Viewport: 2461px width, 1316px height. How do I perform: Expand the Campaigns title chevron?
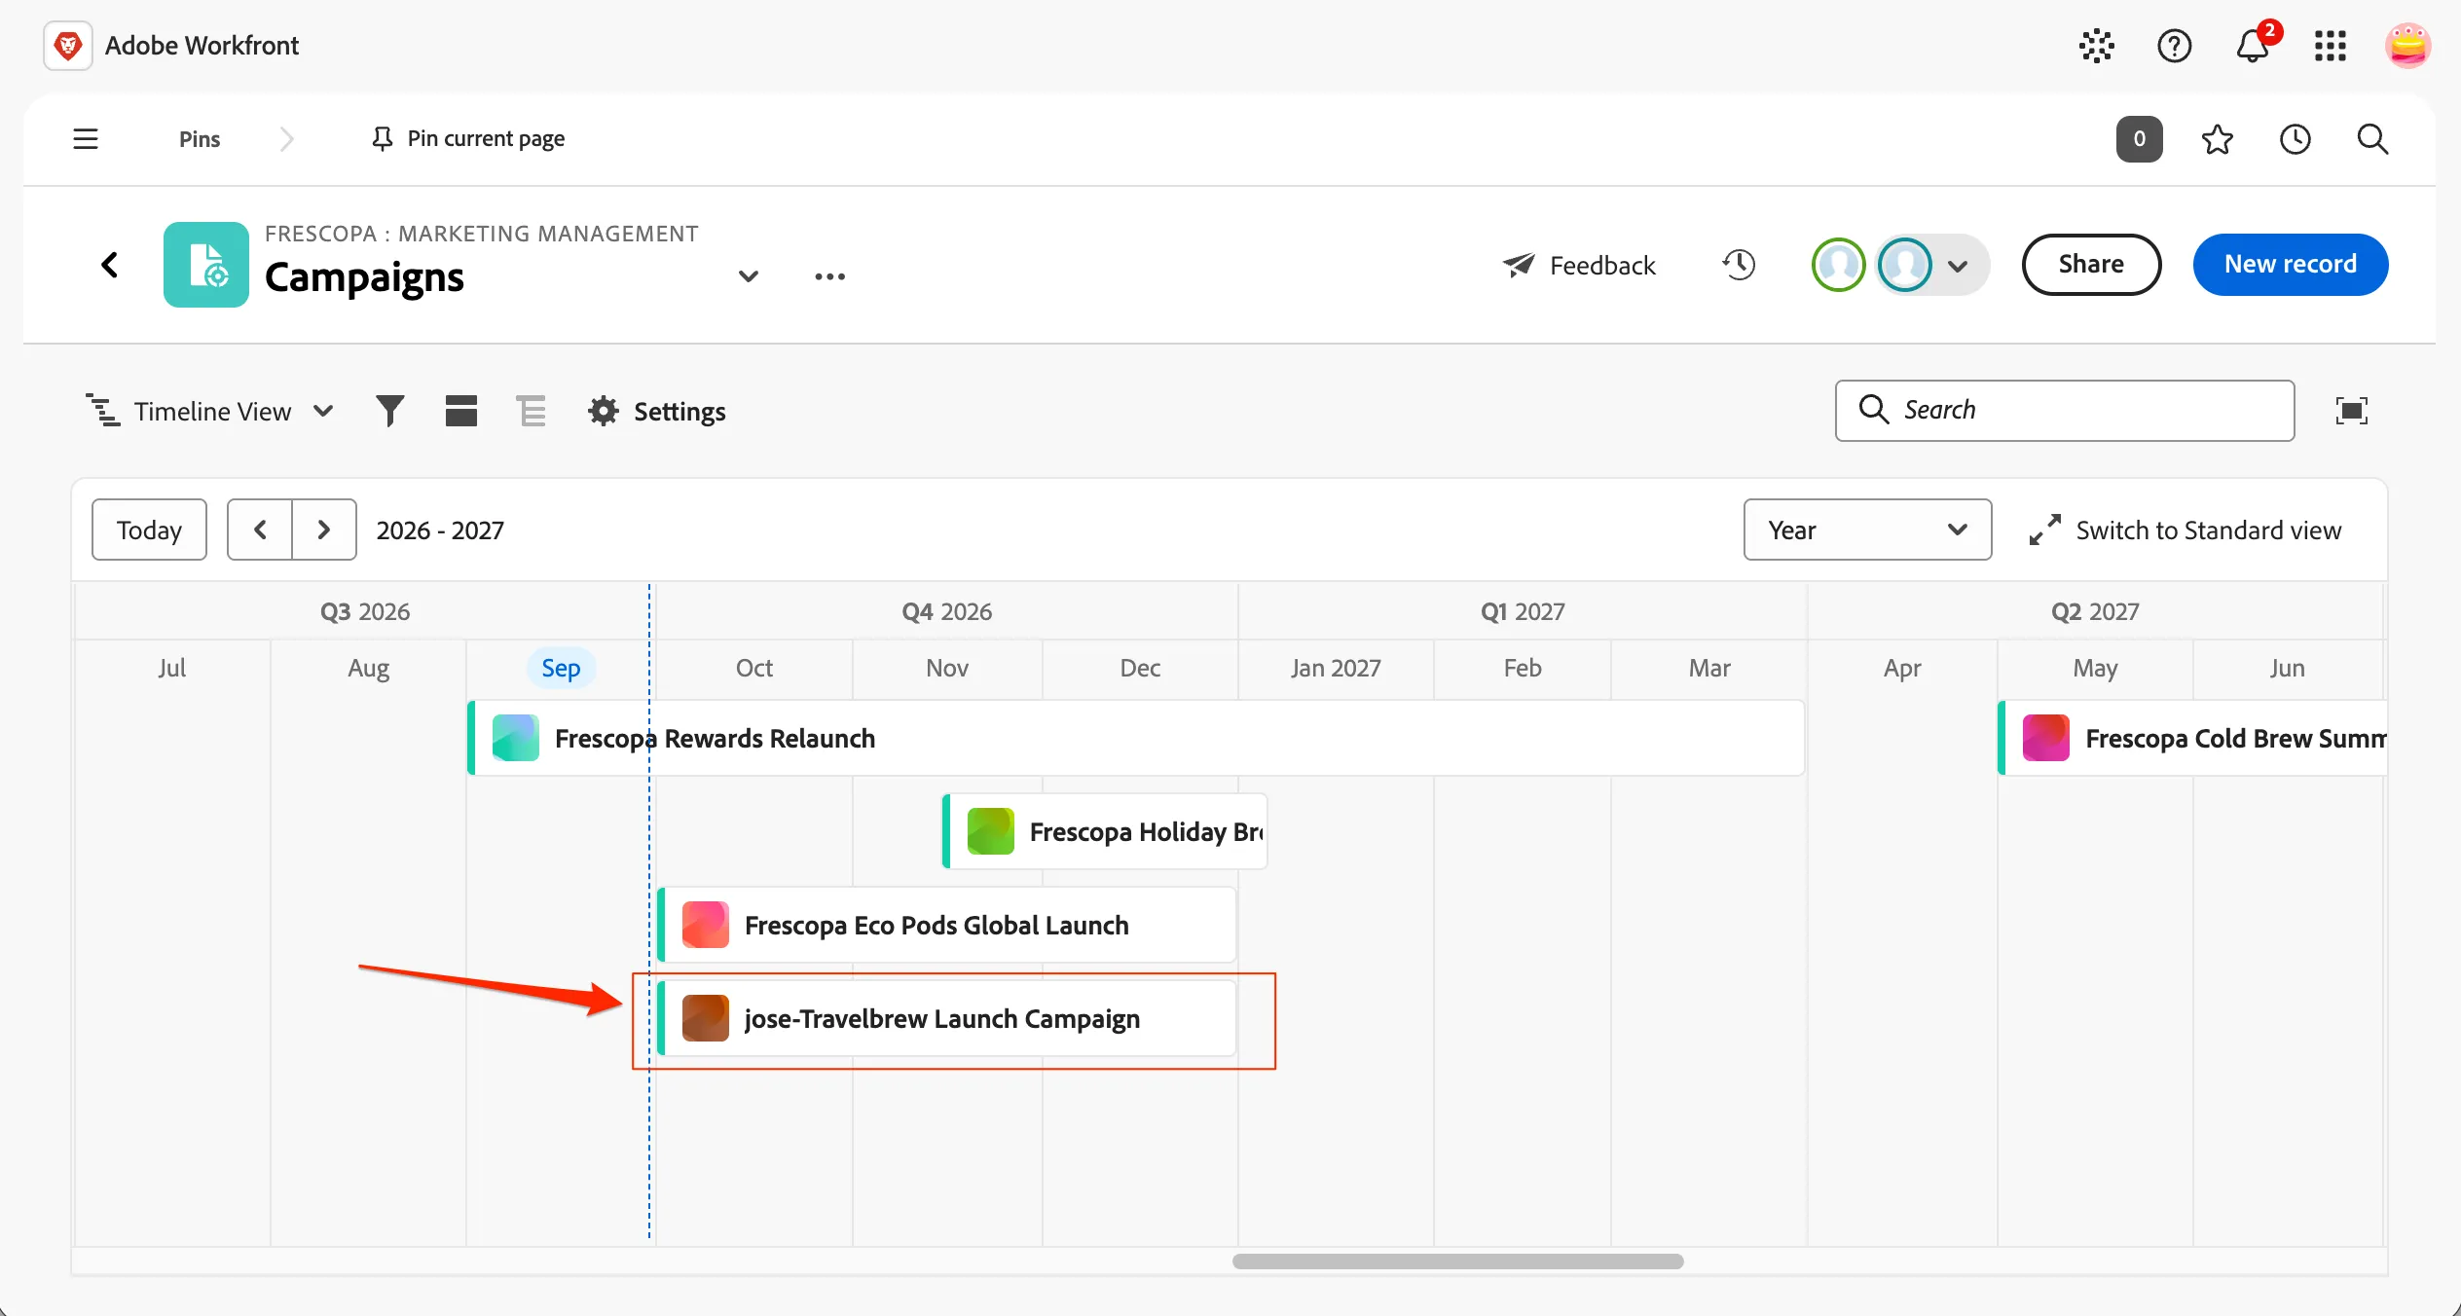(x=749, y=276)
